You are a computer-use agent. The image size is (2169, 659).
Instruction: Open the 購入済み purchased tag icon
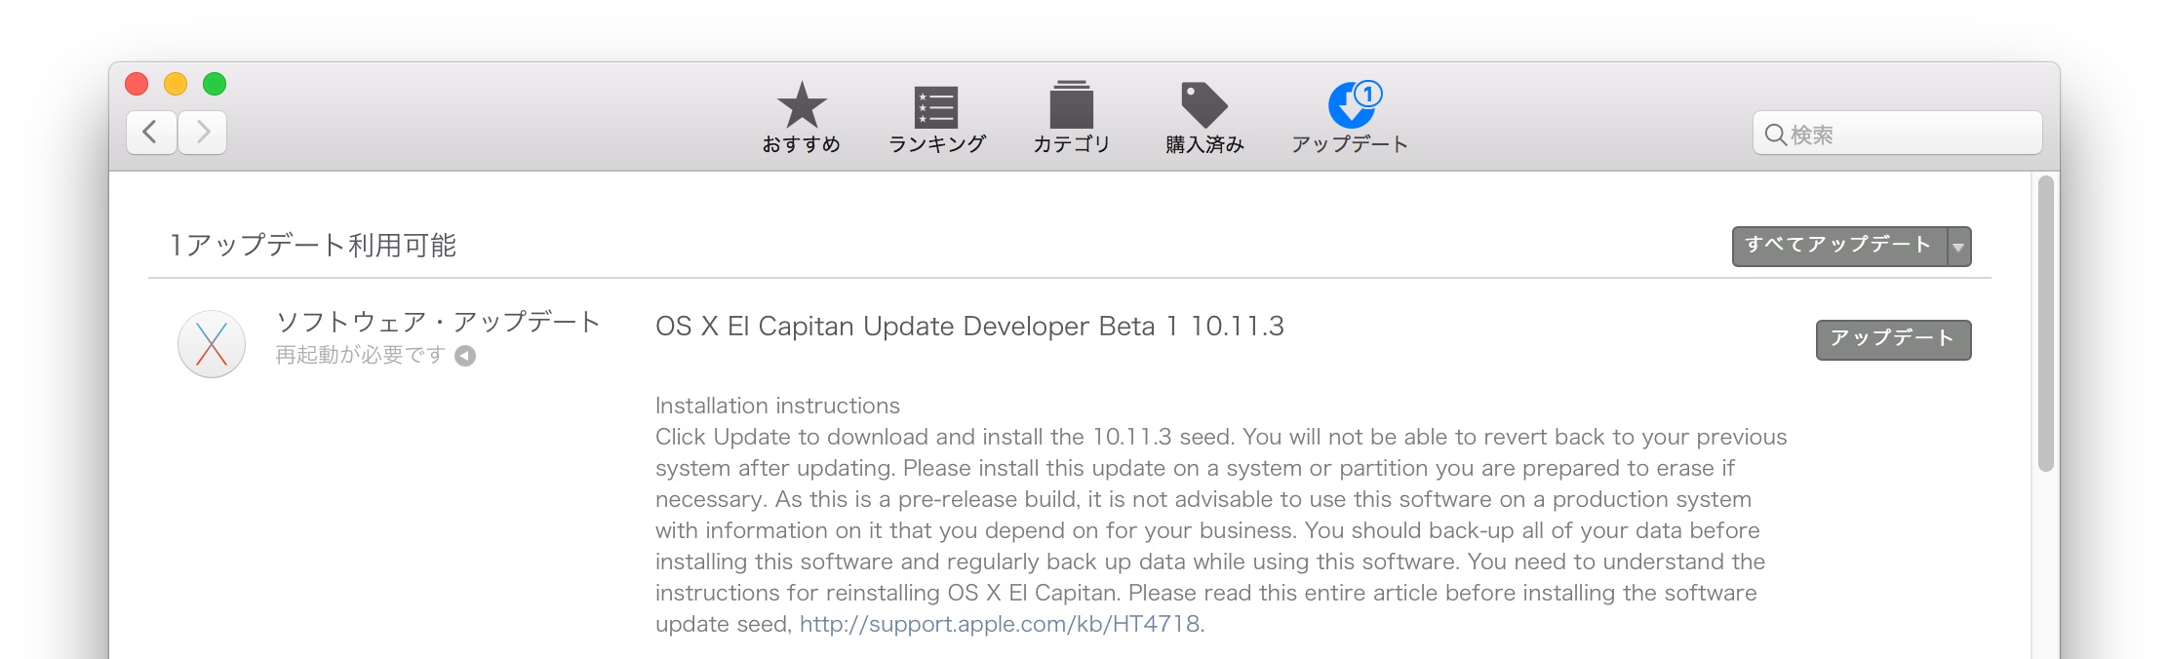[x=1203, y=105]
